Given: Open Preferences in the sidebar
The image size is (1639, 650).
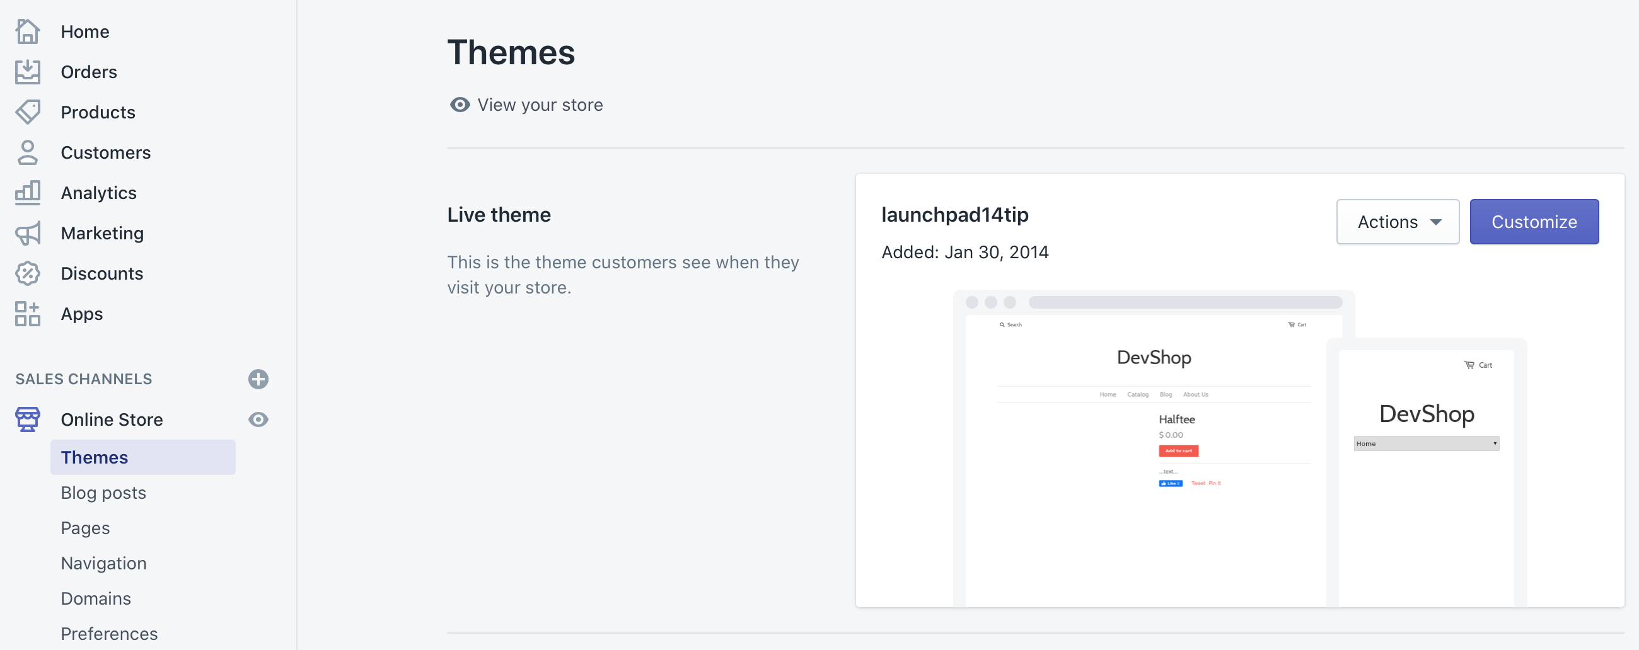Looking at the screenshot, I should click(x=109, y=634).
